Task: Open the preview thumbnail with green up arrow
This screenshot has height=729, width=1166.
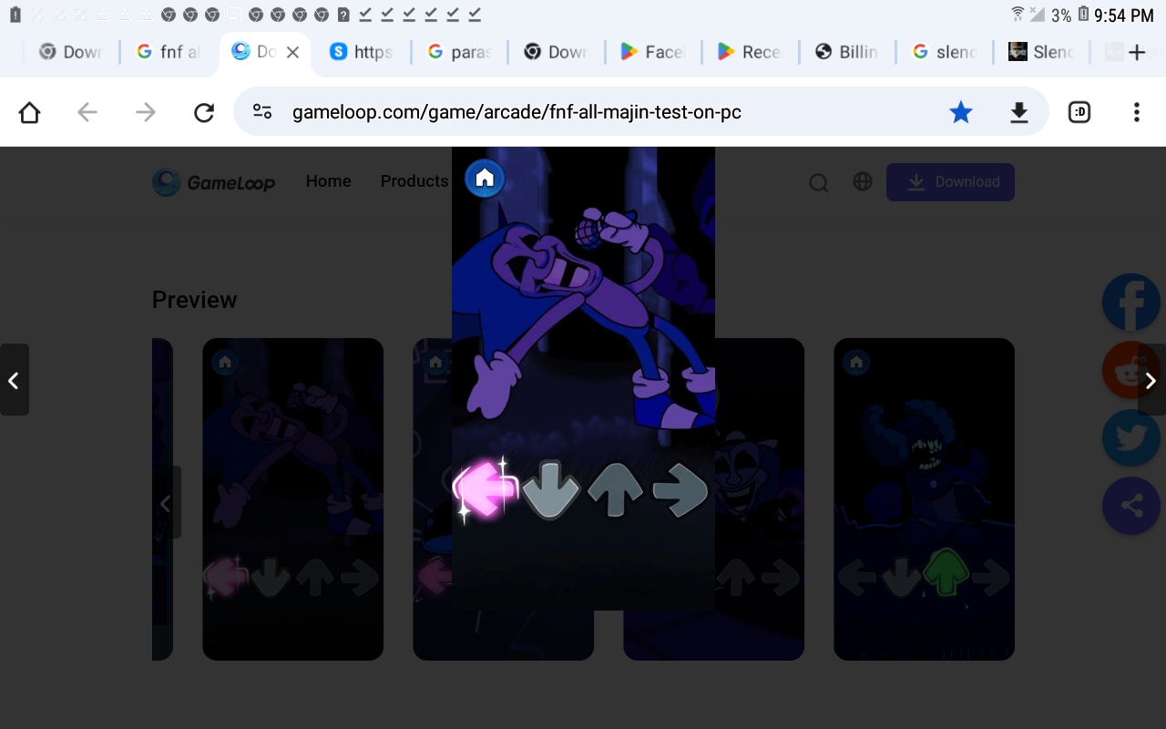Action: click(924, 499)
